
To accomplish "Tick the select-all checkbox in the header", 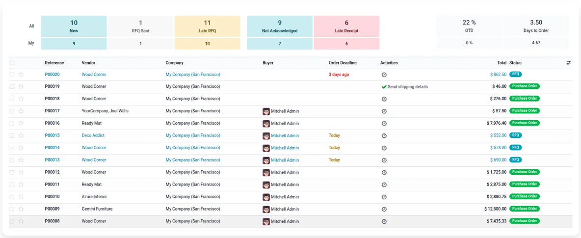I will click(x=12, y=63).
